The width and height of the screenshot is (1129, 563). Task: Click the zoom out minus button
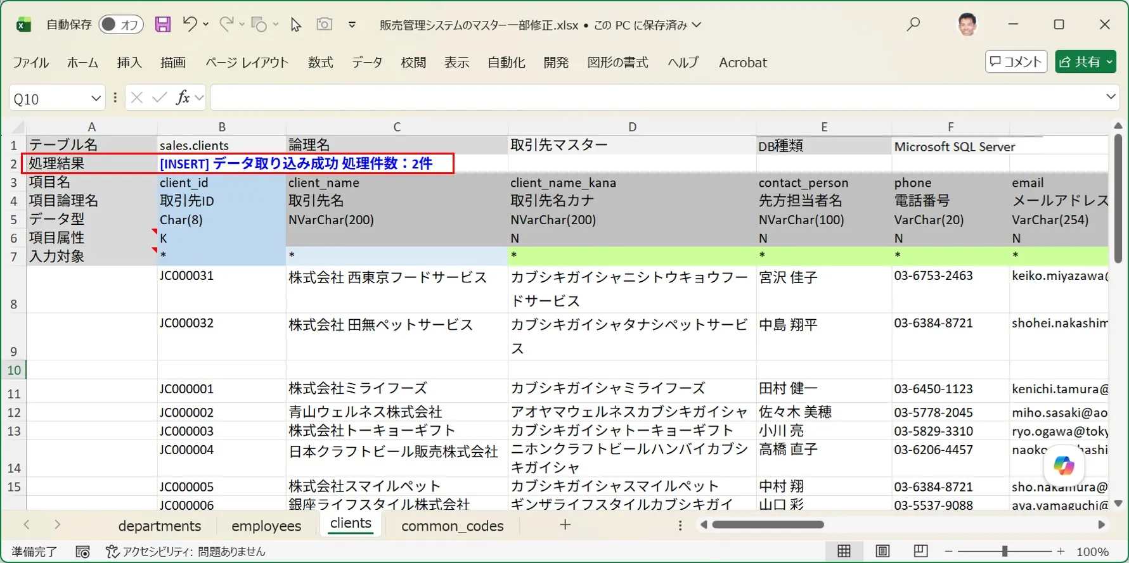[948, 552]
